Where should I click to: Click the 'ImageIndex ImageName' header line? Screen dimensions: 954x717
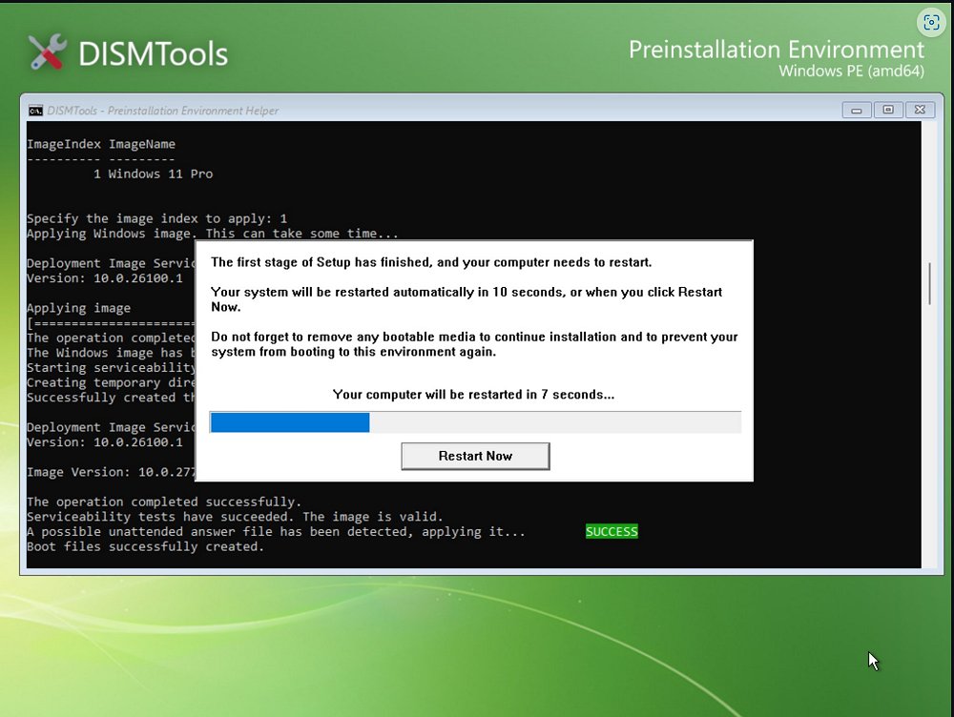coord(101,144)
